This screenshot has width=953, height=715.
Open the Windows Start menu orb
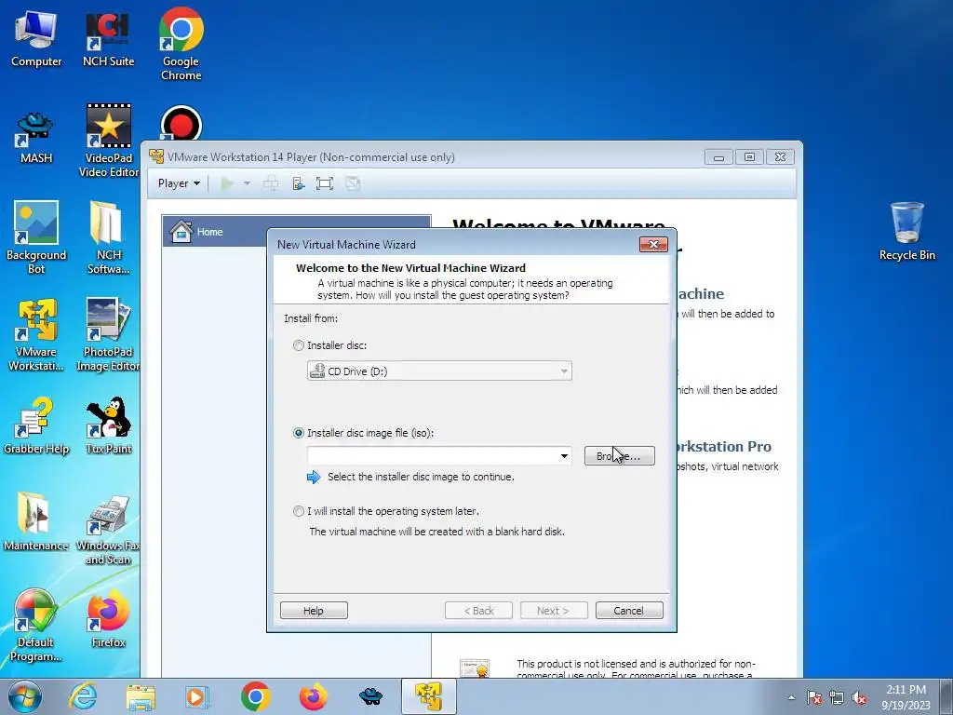click(25, 696)
